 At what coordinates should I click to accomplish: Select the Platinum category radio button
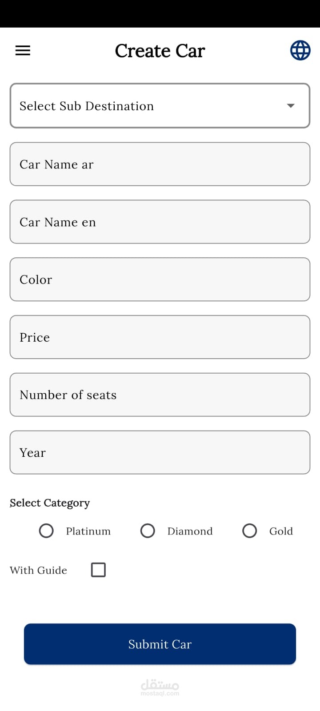(x=46, y=531)
